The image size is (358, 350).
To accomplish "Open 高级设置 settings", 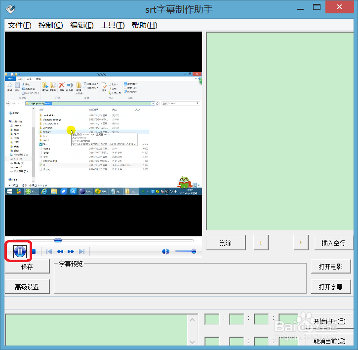I will 27,286.
